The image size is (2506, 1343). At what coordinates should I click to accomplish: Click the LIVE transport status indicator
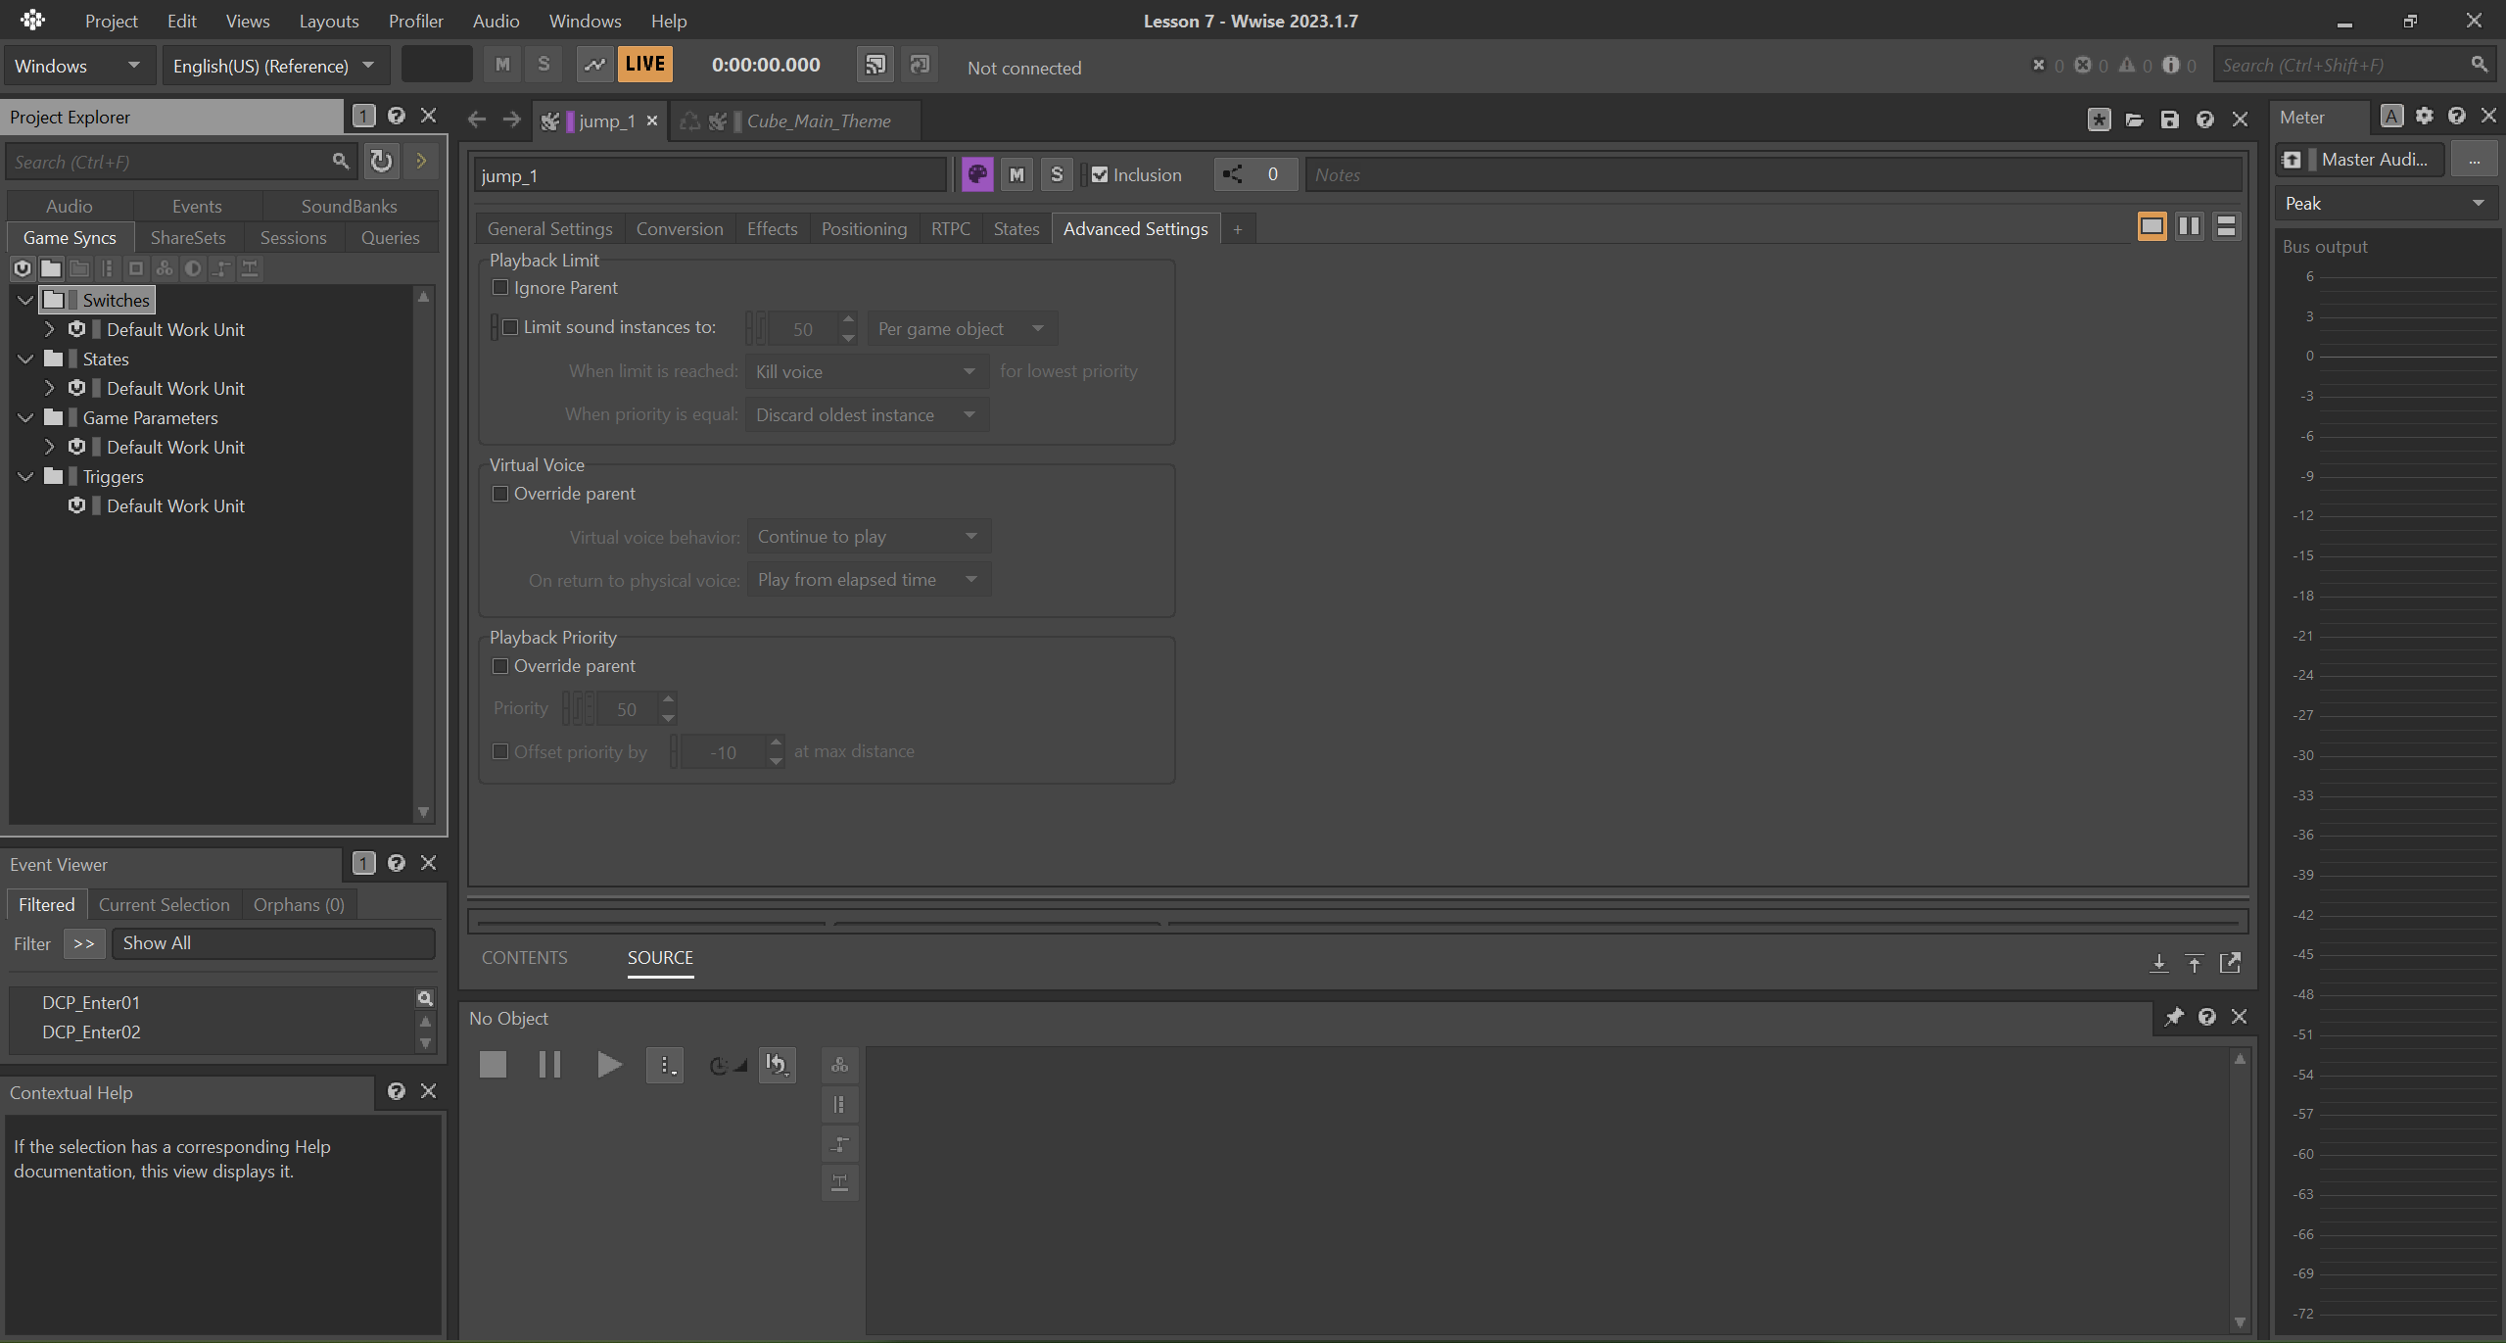[x=643, y=67]
